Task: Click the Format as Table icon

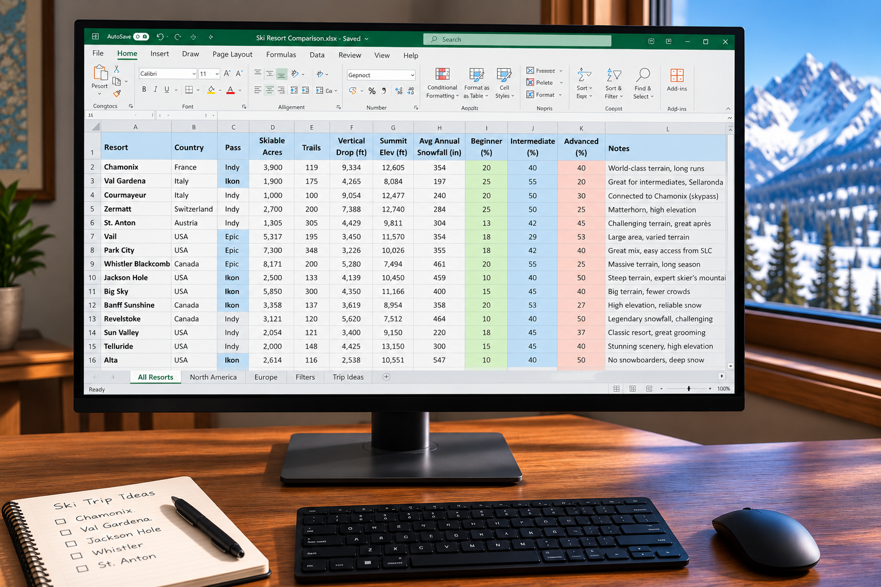Action: coord(476,75)
